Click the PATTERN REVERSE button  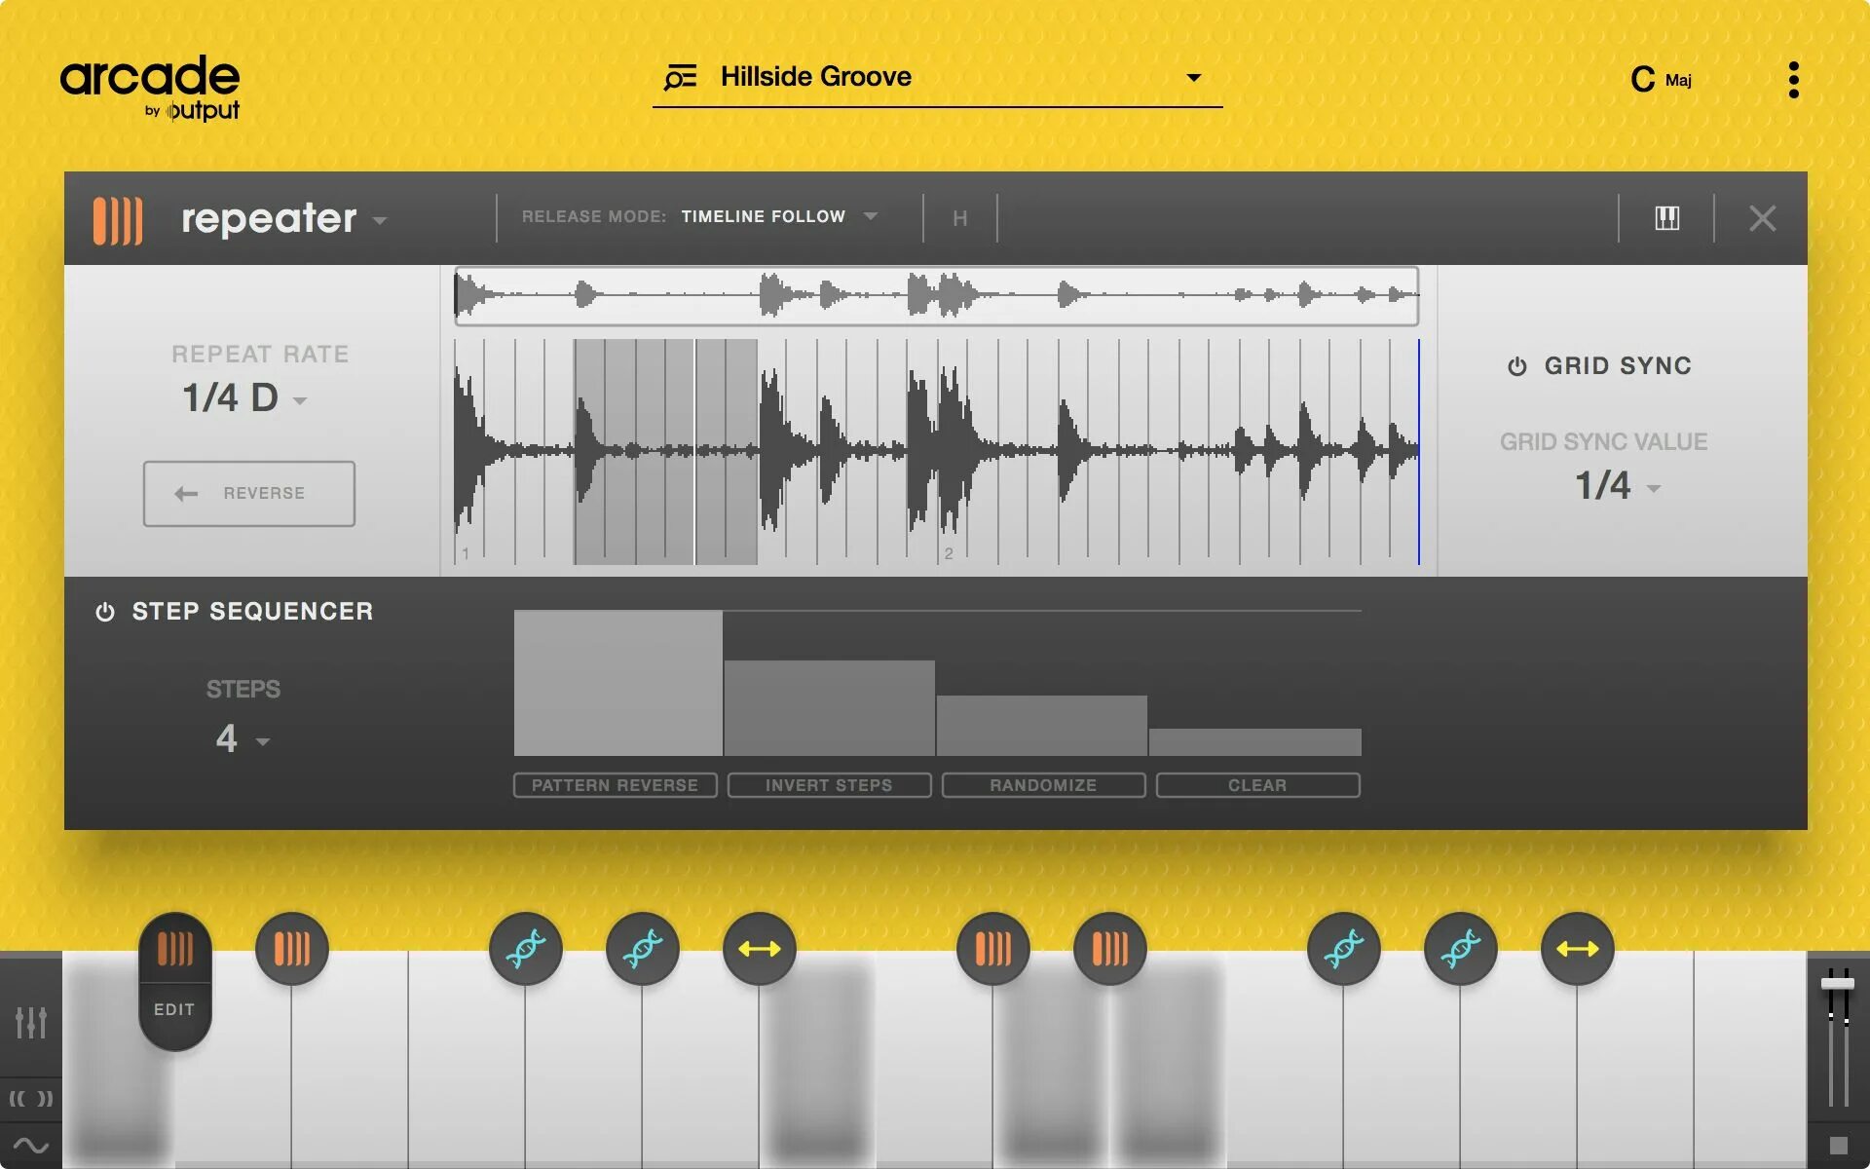[614, 785]
